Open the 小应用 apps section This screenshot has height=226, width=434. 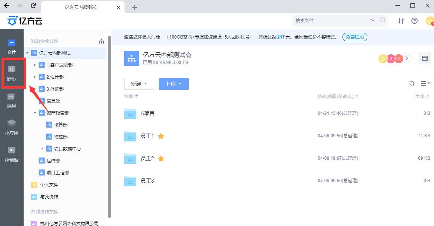tap(12, 128)
